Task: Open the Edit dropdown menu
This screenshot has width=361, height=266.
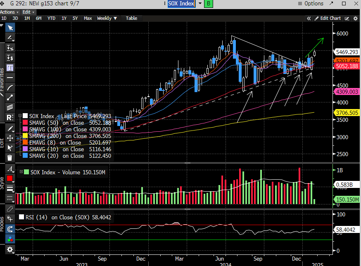Action: coord(28,12)
